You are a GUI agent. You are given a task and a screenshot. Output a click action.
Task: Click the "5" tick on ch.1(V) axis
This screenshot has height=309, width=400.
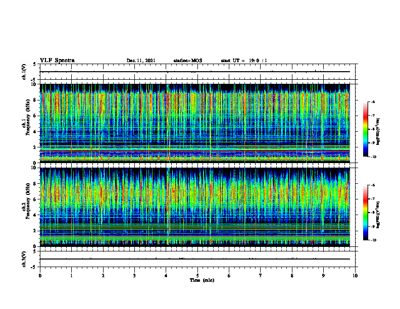coord(35,64)
